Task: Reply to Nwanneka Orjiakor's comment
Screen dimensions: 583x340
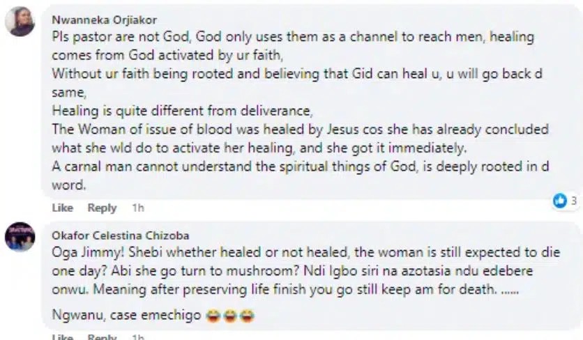Action: tap(102, 208)
